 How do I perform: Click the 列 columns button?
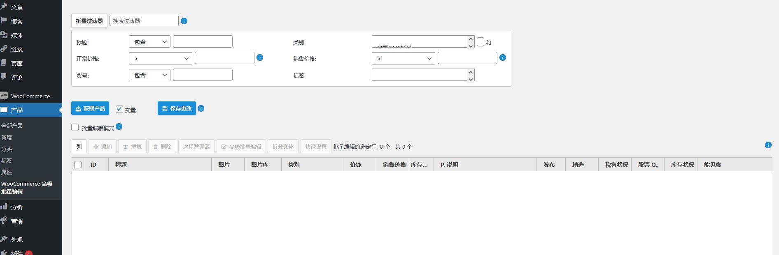[79, 146]
